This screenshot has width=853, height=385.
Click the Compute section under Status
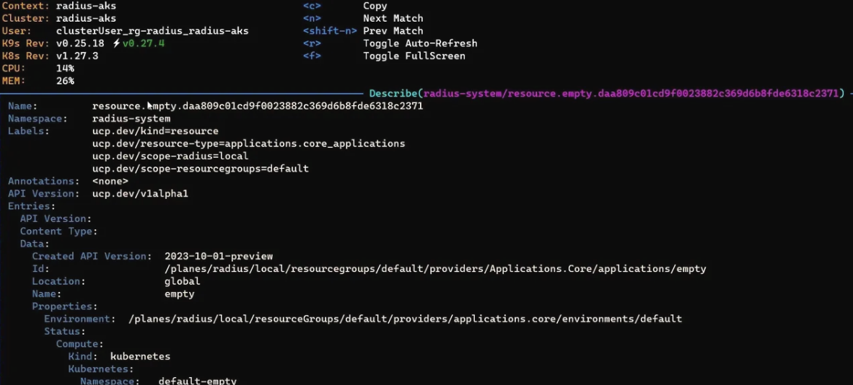(79, 344)
